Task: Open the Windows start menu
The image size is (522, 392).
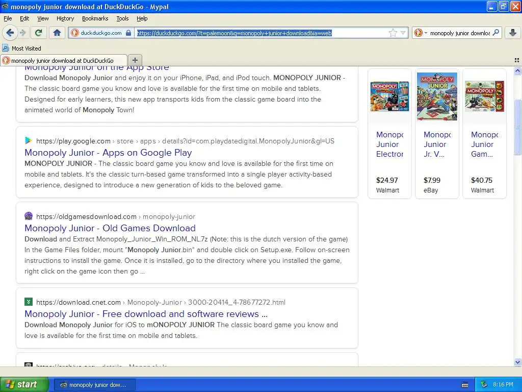Action: (x=24, y=384)
